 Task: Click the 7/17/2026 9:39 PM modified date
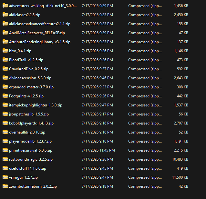coord(98,33)
